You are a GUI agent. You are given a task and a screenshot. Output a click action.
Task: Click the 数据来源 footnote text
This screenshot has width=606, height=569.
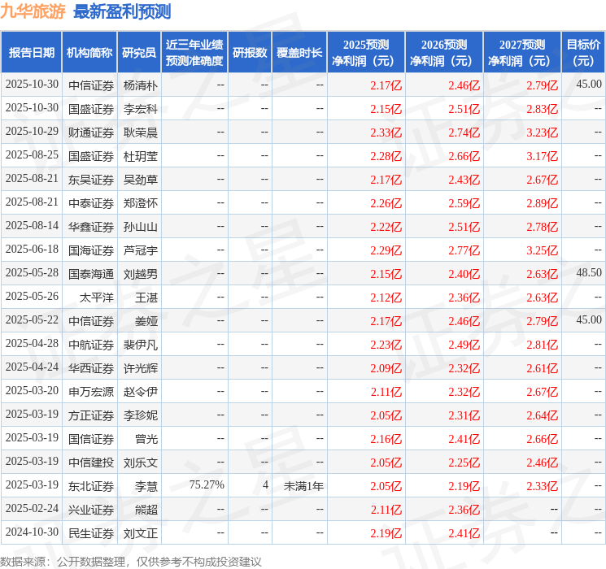pyautogui.click(x=131, y=561)
